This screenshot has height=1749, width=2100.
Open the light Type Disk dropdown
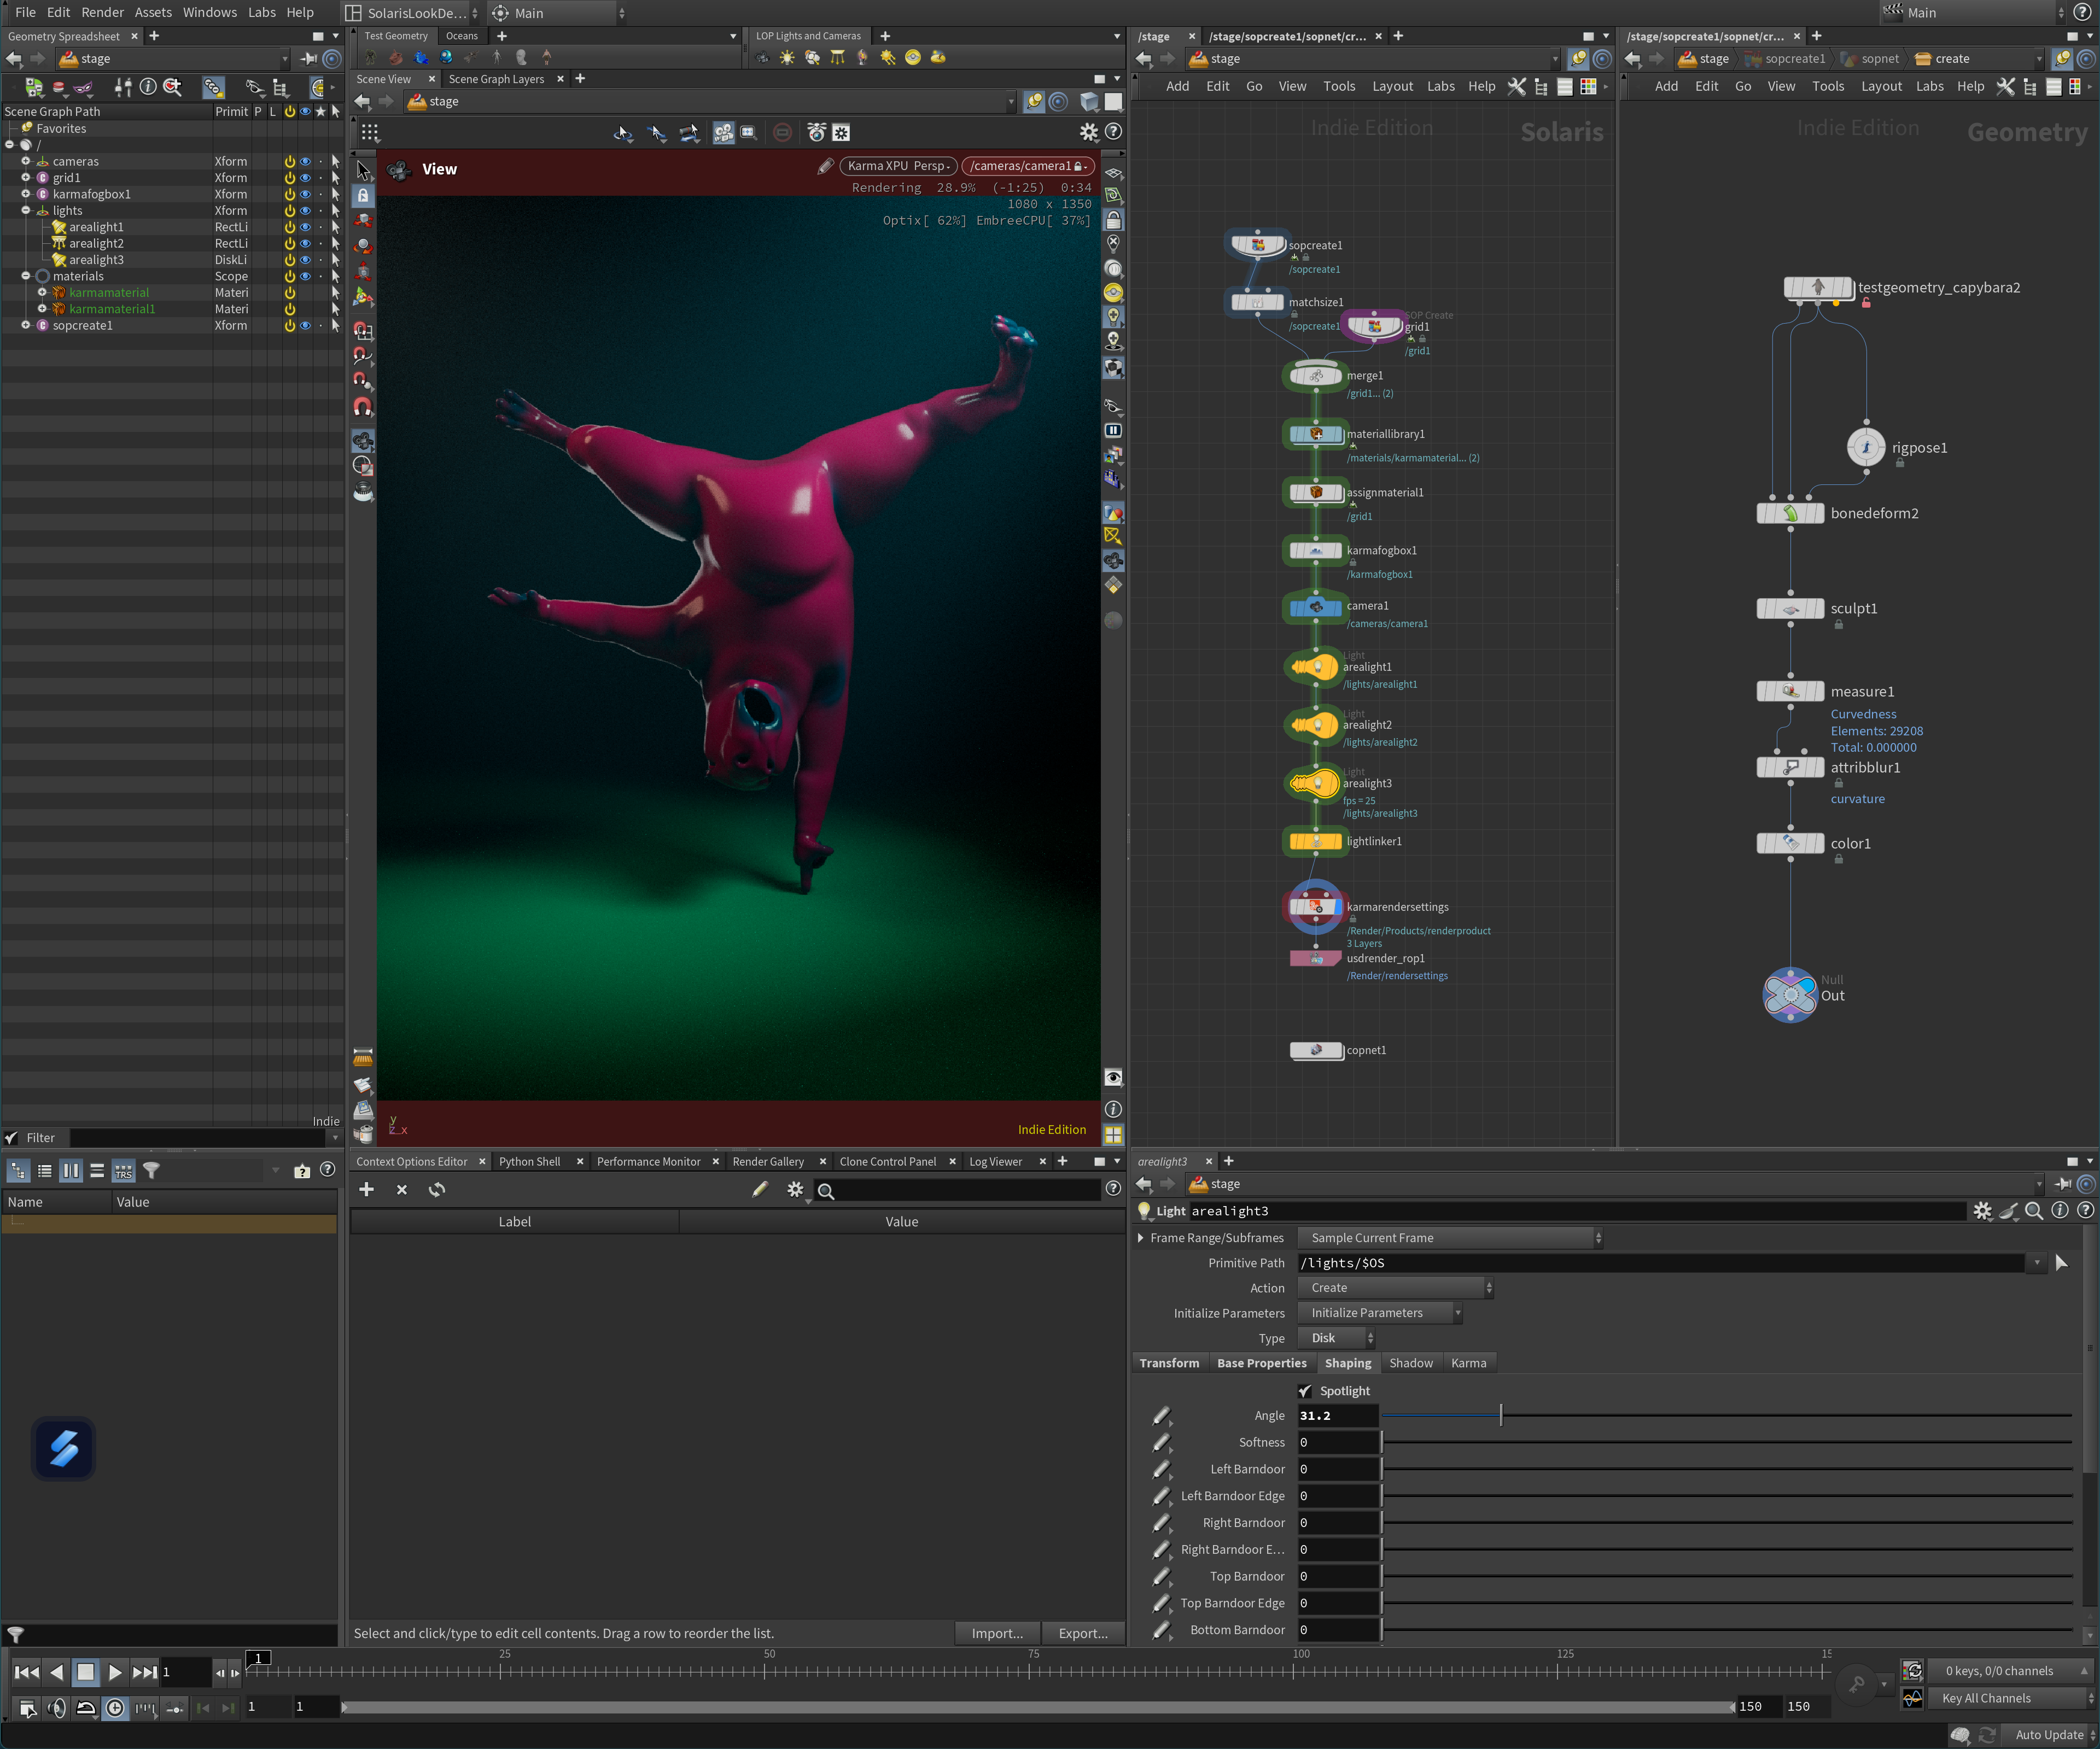tap(1336, 1338)
